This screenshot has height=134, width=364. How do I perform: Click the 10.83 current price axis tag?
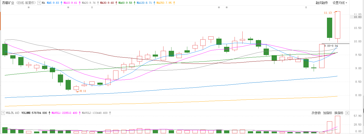pyautogui.click(x=357, y=17)
